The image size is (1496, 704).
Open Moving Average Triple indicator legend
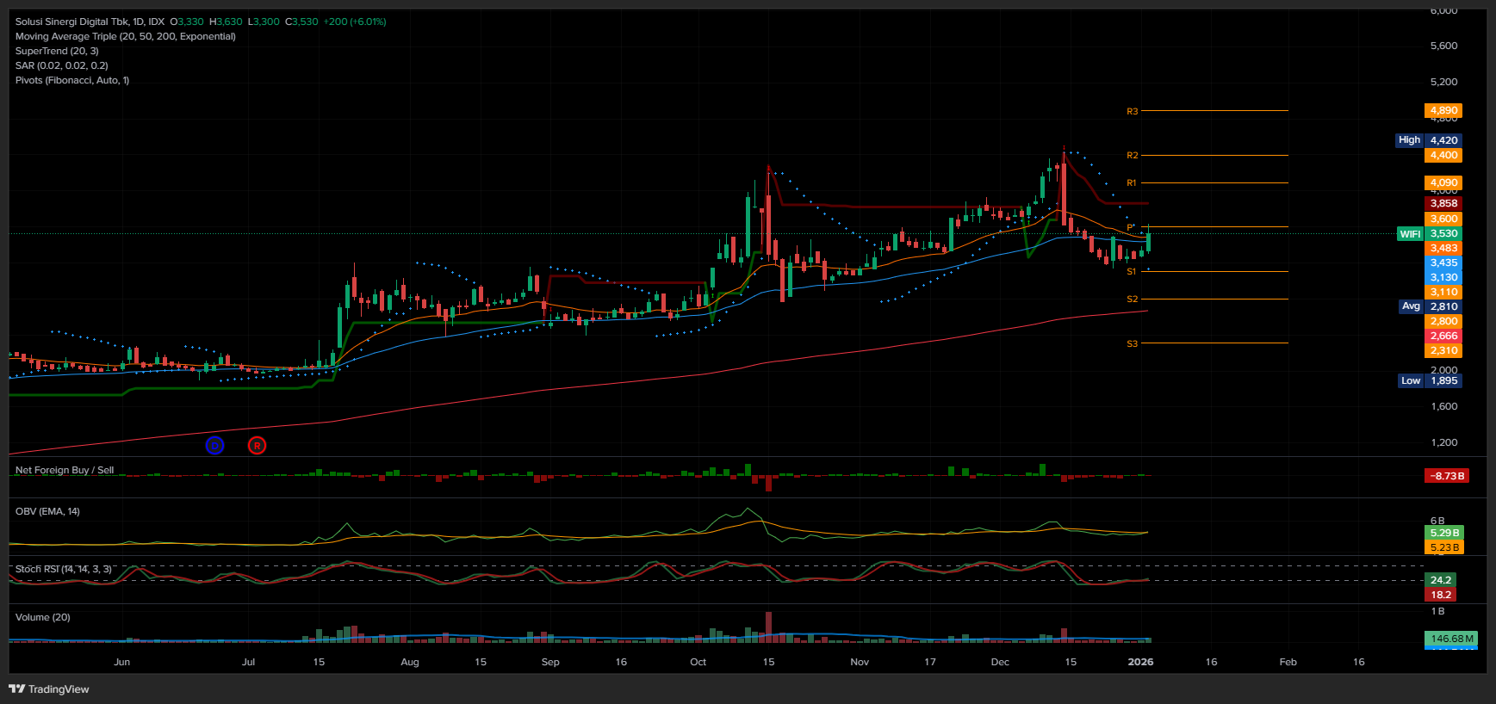pos(125,36)
